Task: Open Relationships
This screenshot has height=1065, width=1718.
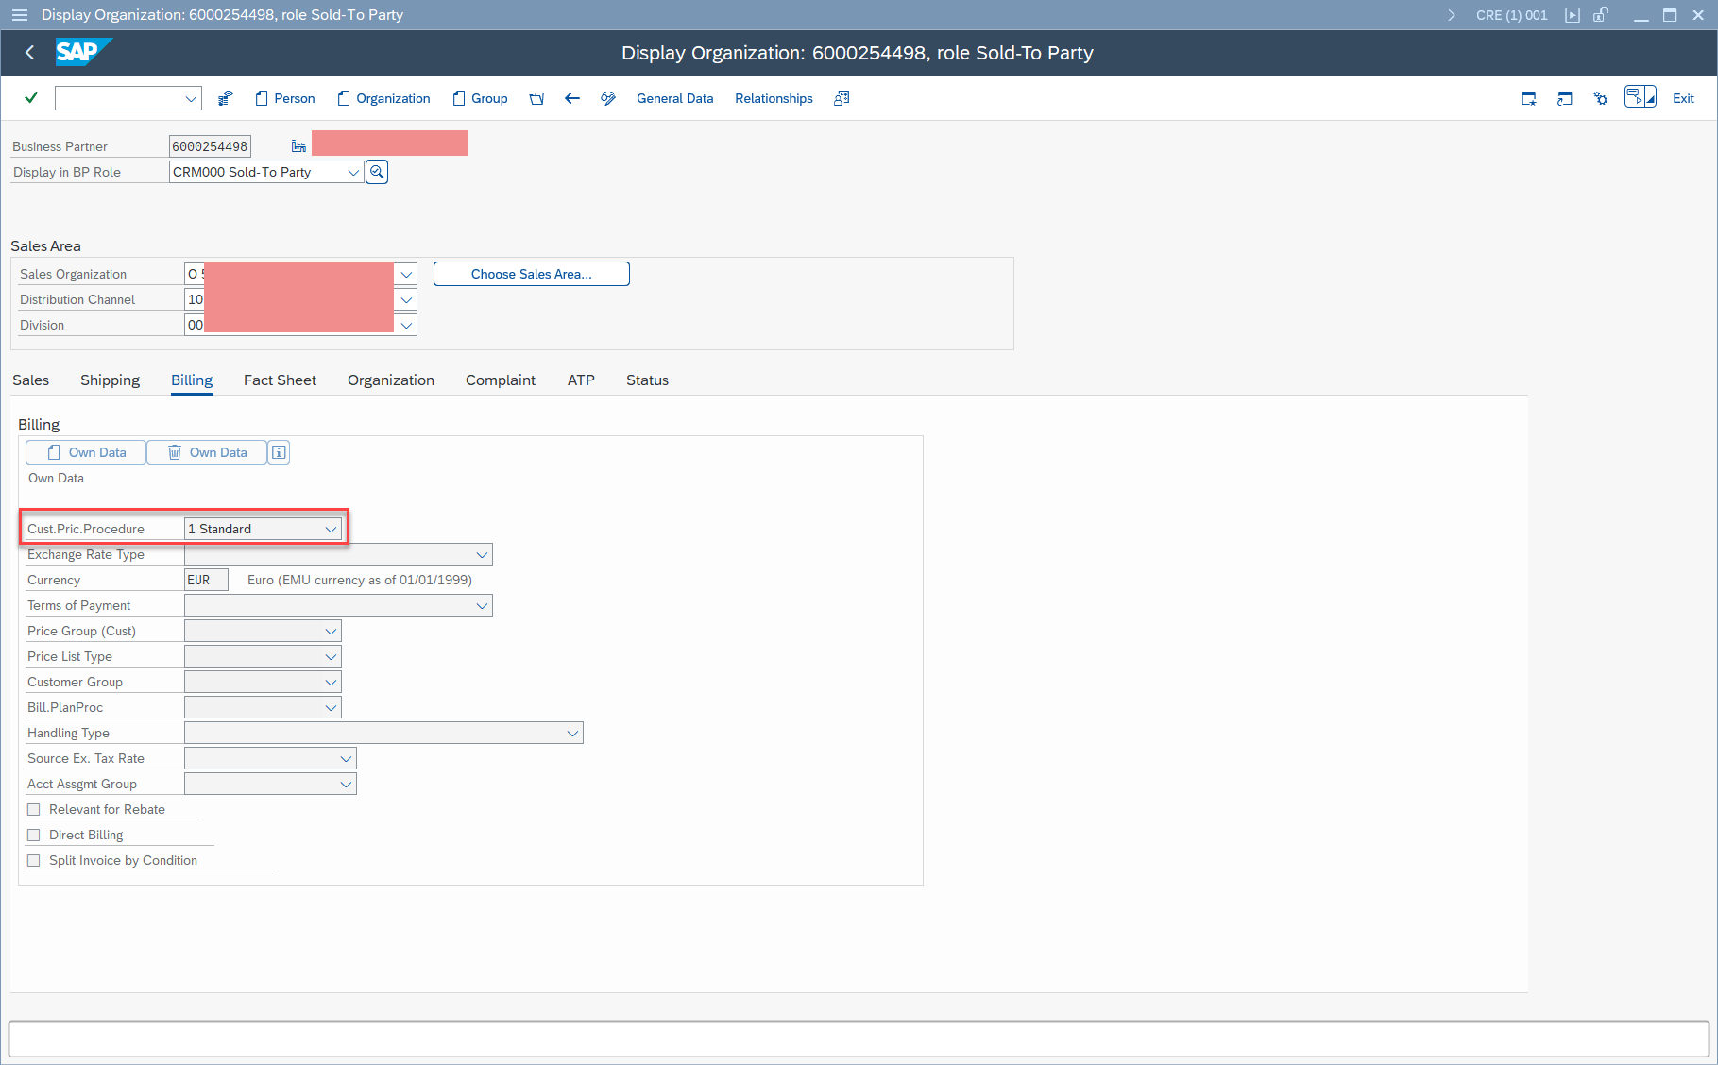Action: coord(774,98)
